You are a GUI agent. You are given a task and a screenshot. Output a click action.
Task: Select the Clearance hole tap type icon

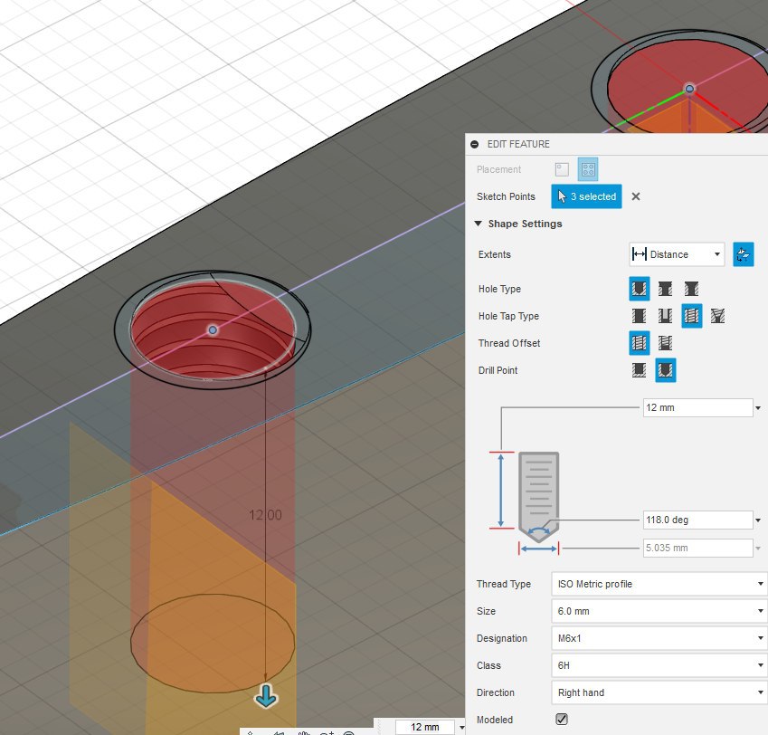click(665, 316)
